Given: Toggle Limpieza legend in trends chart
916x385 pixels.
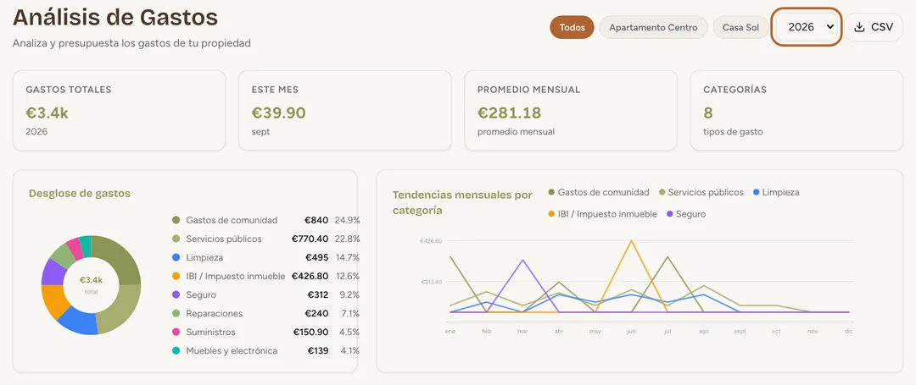Looking at the screenshot, I should [776, 192].
